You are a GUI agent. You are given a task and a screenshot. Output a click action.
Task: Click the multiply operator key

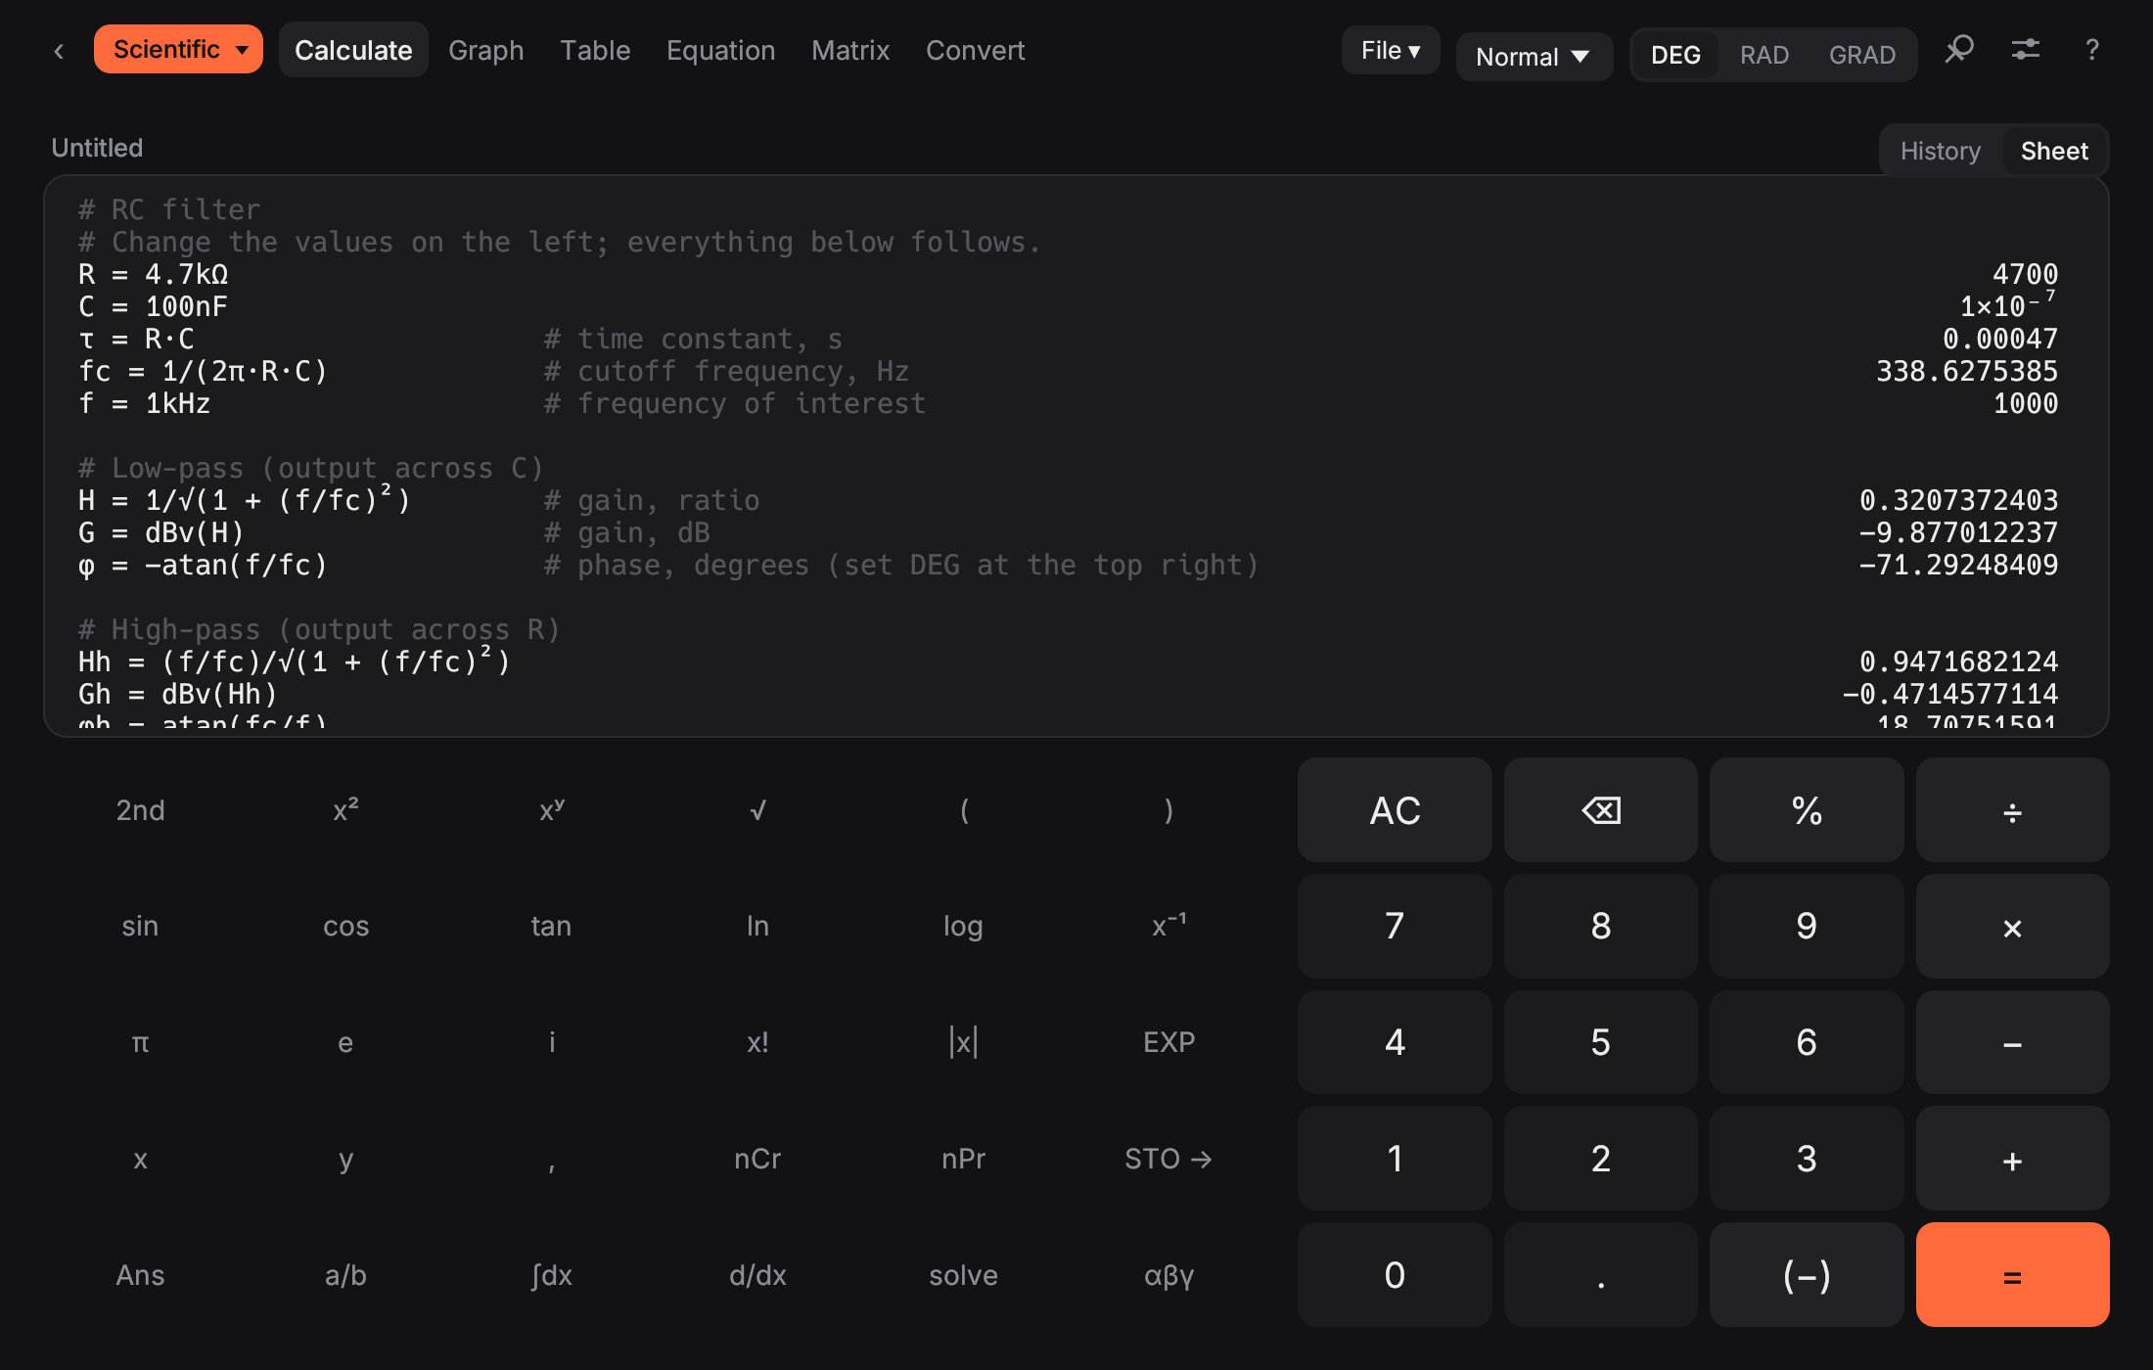[x=2012, y=926]
